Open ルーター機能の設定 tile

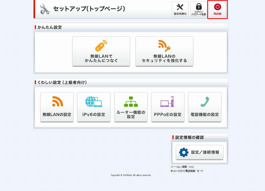(131, 107)
